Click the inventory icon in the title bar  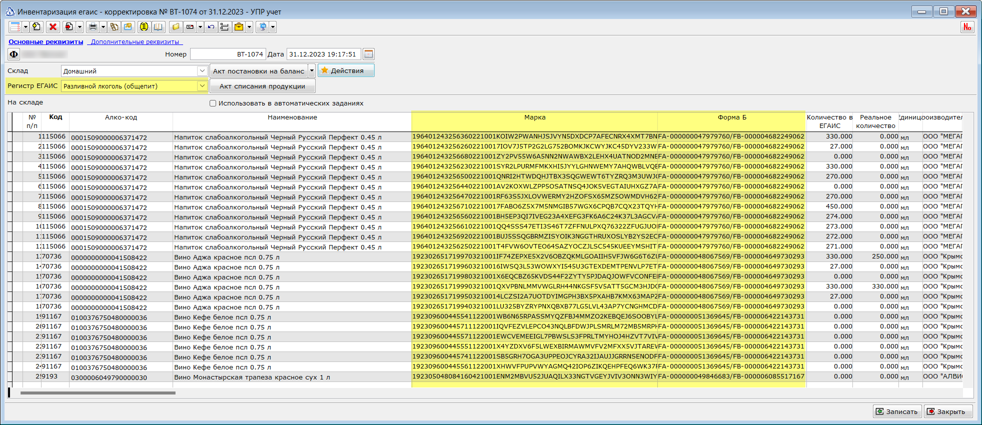10,11
